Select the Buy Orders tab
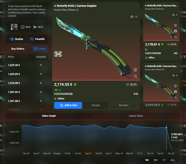Screen dimensions: 186x164 pyautogui.click(x=18, y=49)
